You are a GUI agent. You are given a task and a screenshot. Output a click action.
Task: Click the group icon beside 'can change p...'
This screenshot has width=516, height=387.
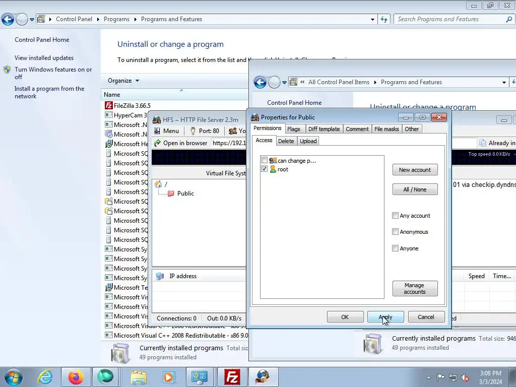coord(273,161)
